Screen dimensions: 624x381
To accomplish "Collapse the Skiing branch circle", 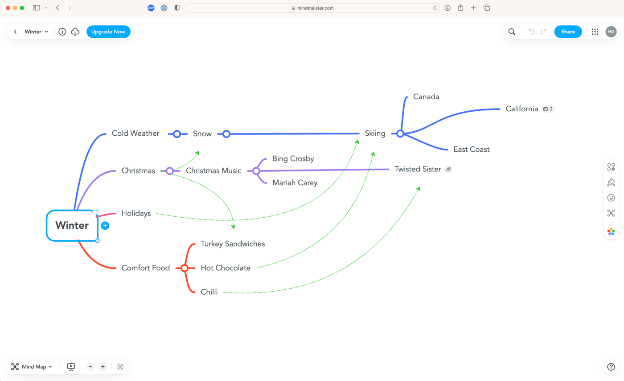I will tap(400, 134).
